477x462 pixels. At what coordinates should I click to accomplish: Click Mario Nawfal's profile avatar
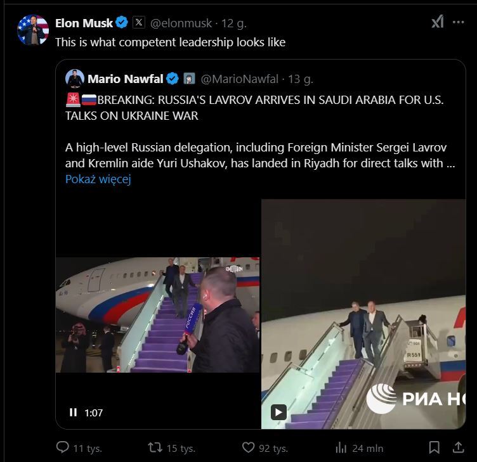(x=75, y=79)
